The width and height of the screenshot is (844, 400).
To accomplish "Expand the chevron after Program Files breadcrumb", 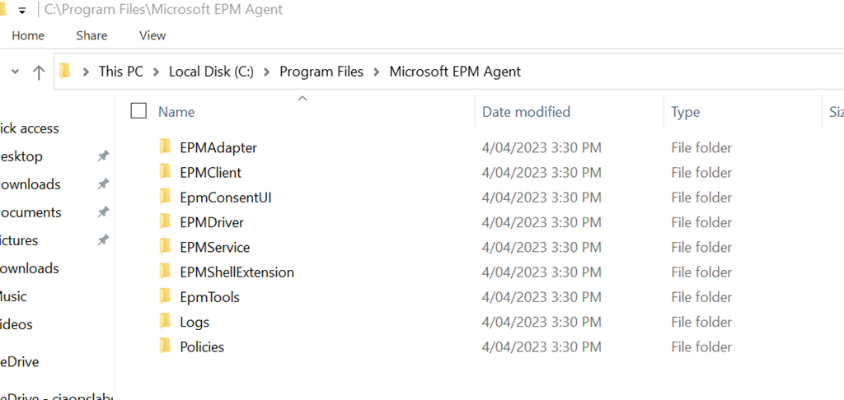I will click(x=377, y=72).
